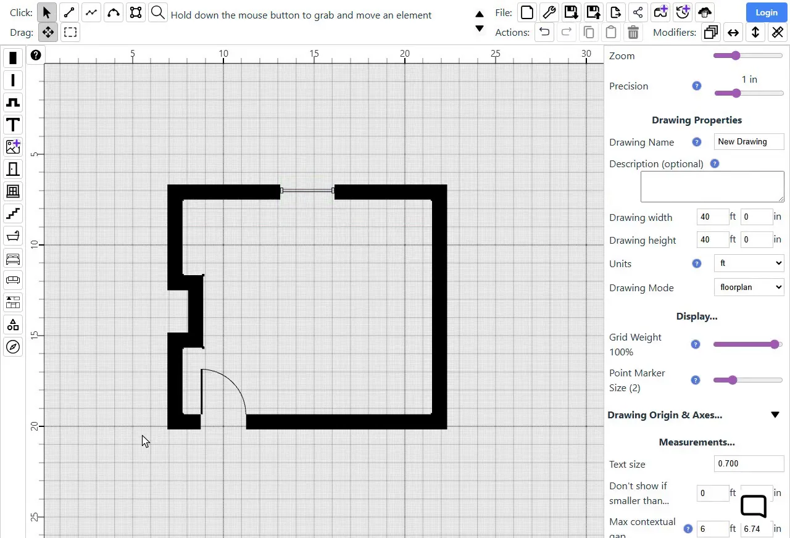The width and height of the screenshot is (790, 538).
Task: Select the Text tool in sidebar
Action: click(13, 125)
